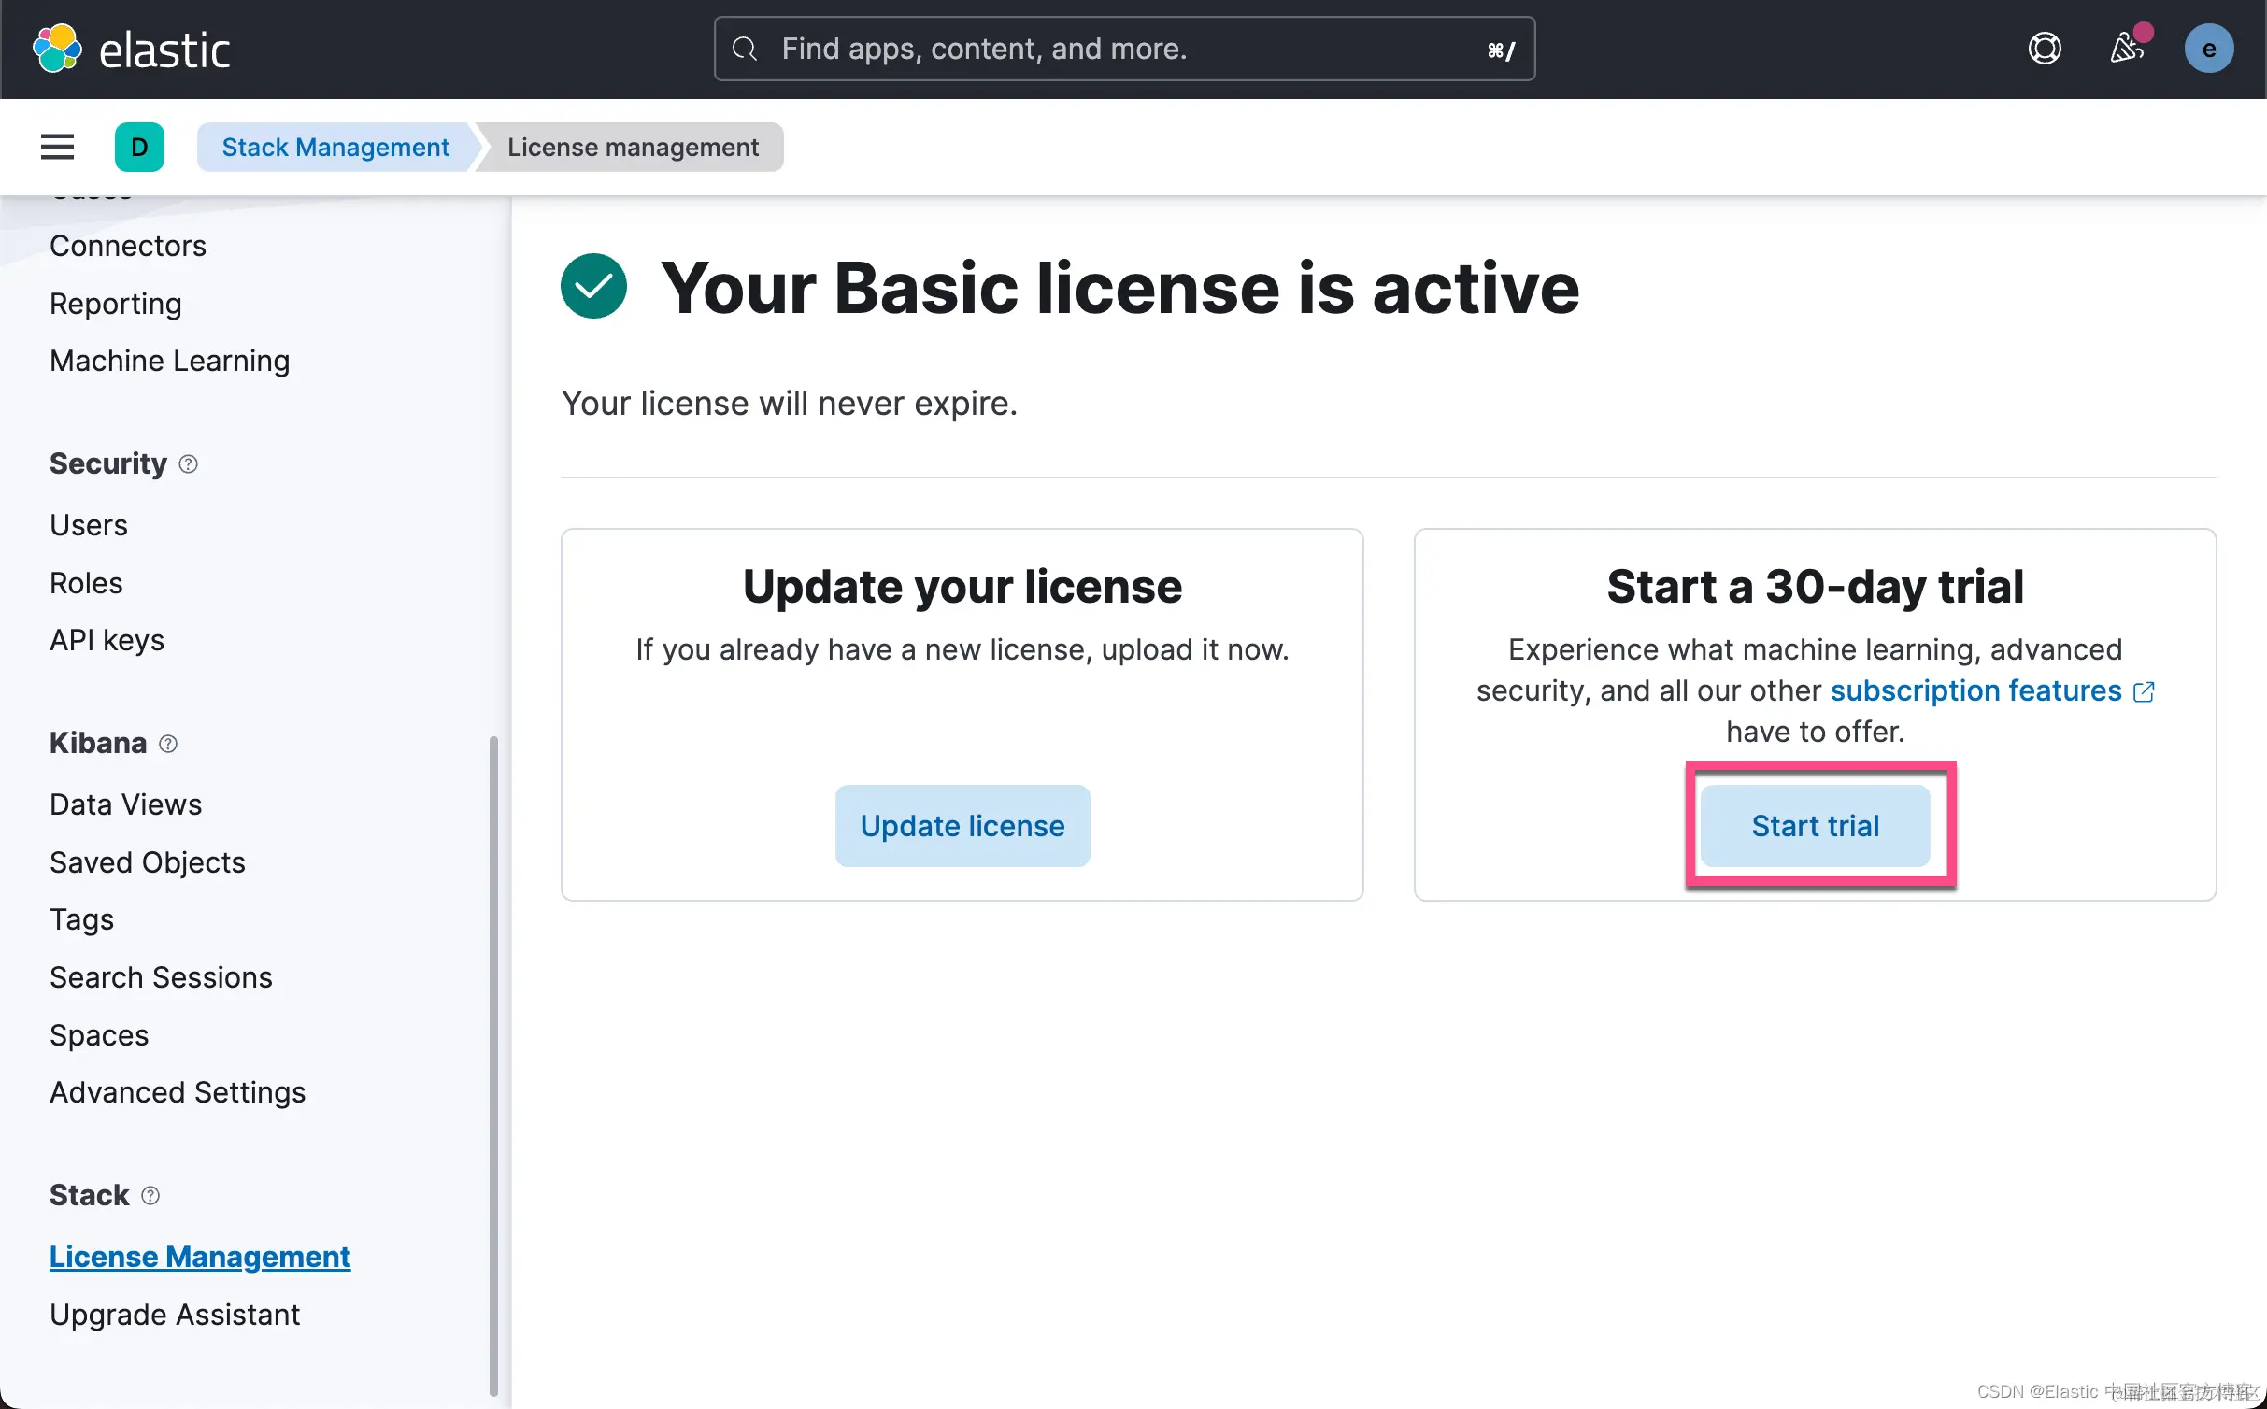
Task: Open Upgrade Assistant in sidebar
Action: point(175,1315)
